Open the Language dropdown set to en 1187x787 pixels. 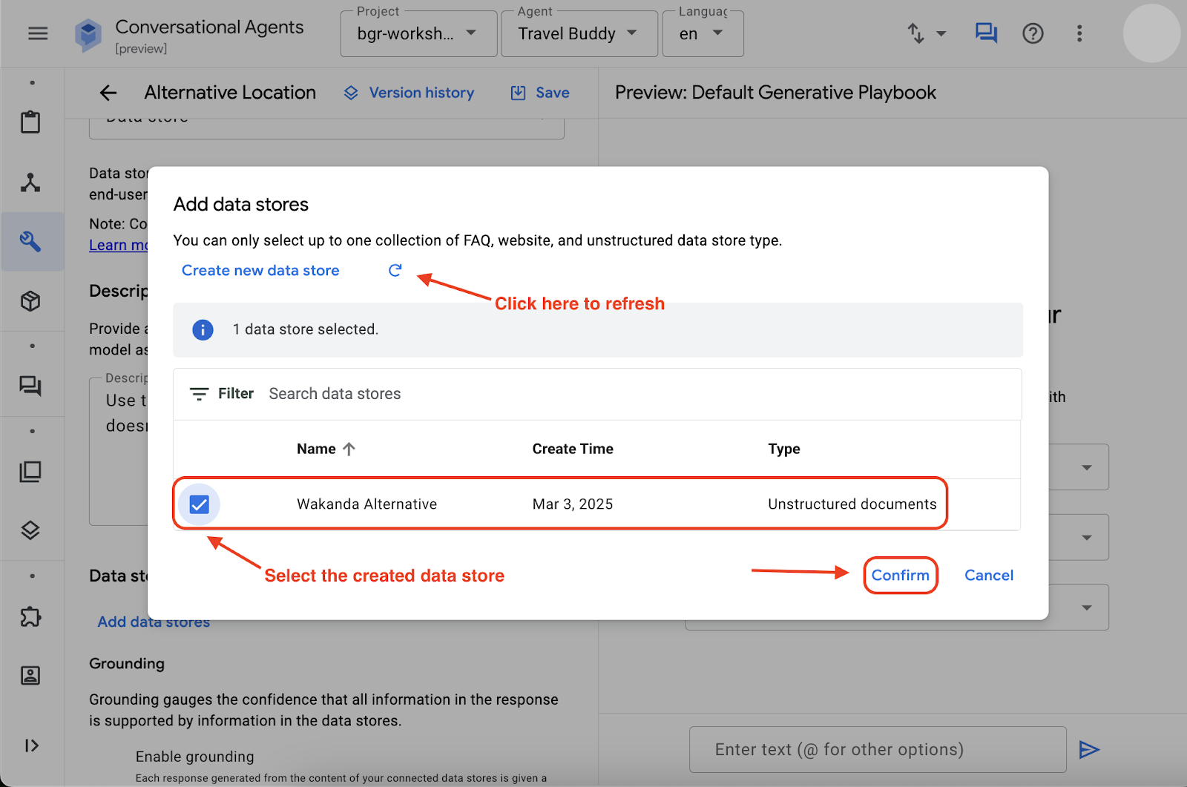pyautogui.click(x=702, y=34)
